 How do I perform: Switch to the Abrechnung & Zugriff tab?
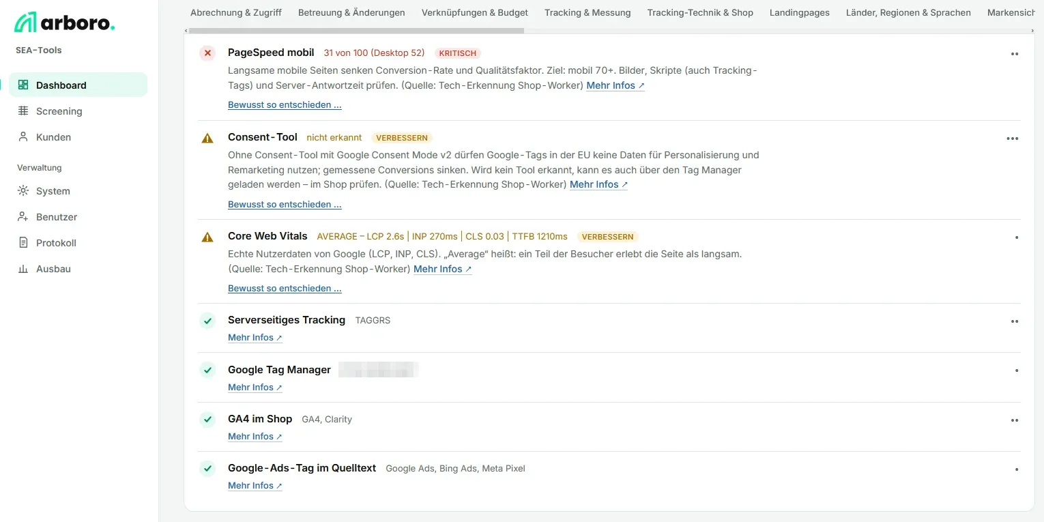pyautogui.click(x=236, y=12)
